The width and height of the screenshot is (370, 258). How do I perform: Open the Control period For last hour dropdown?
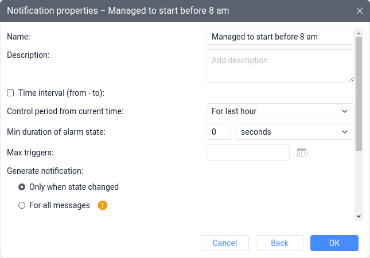(280, 111)
